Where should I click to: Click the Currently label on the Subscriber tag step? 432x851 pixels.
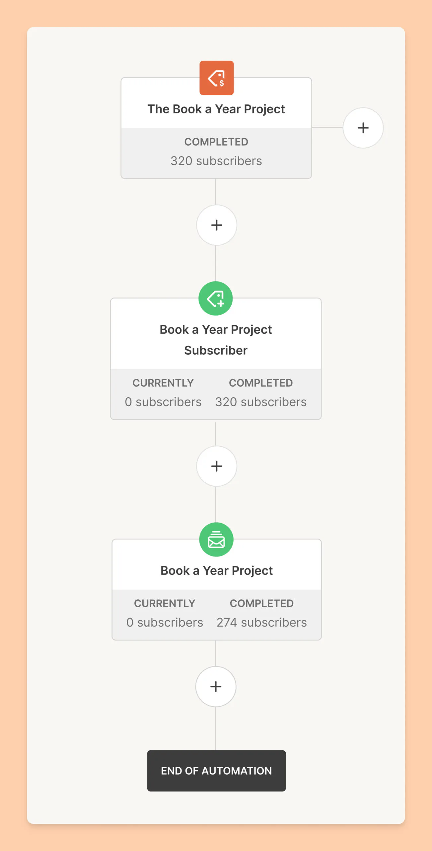pyautogui.click(x=163, y=383)
